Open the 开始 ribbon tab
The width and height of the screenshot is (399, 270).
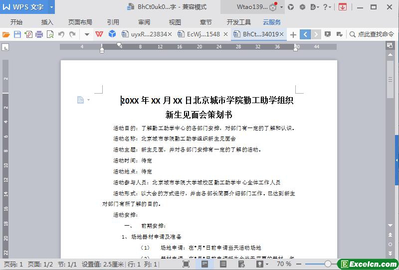(16, 22)
